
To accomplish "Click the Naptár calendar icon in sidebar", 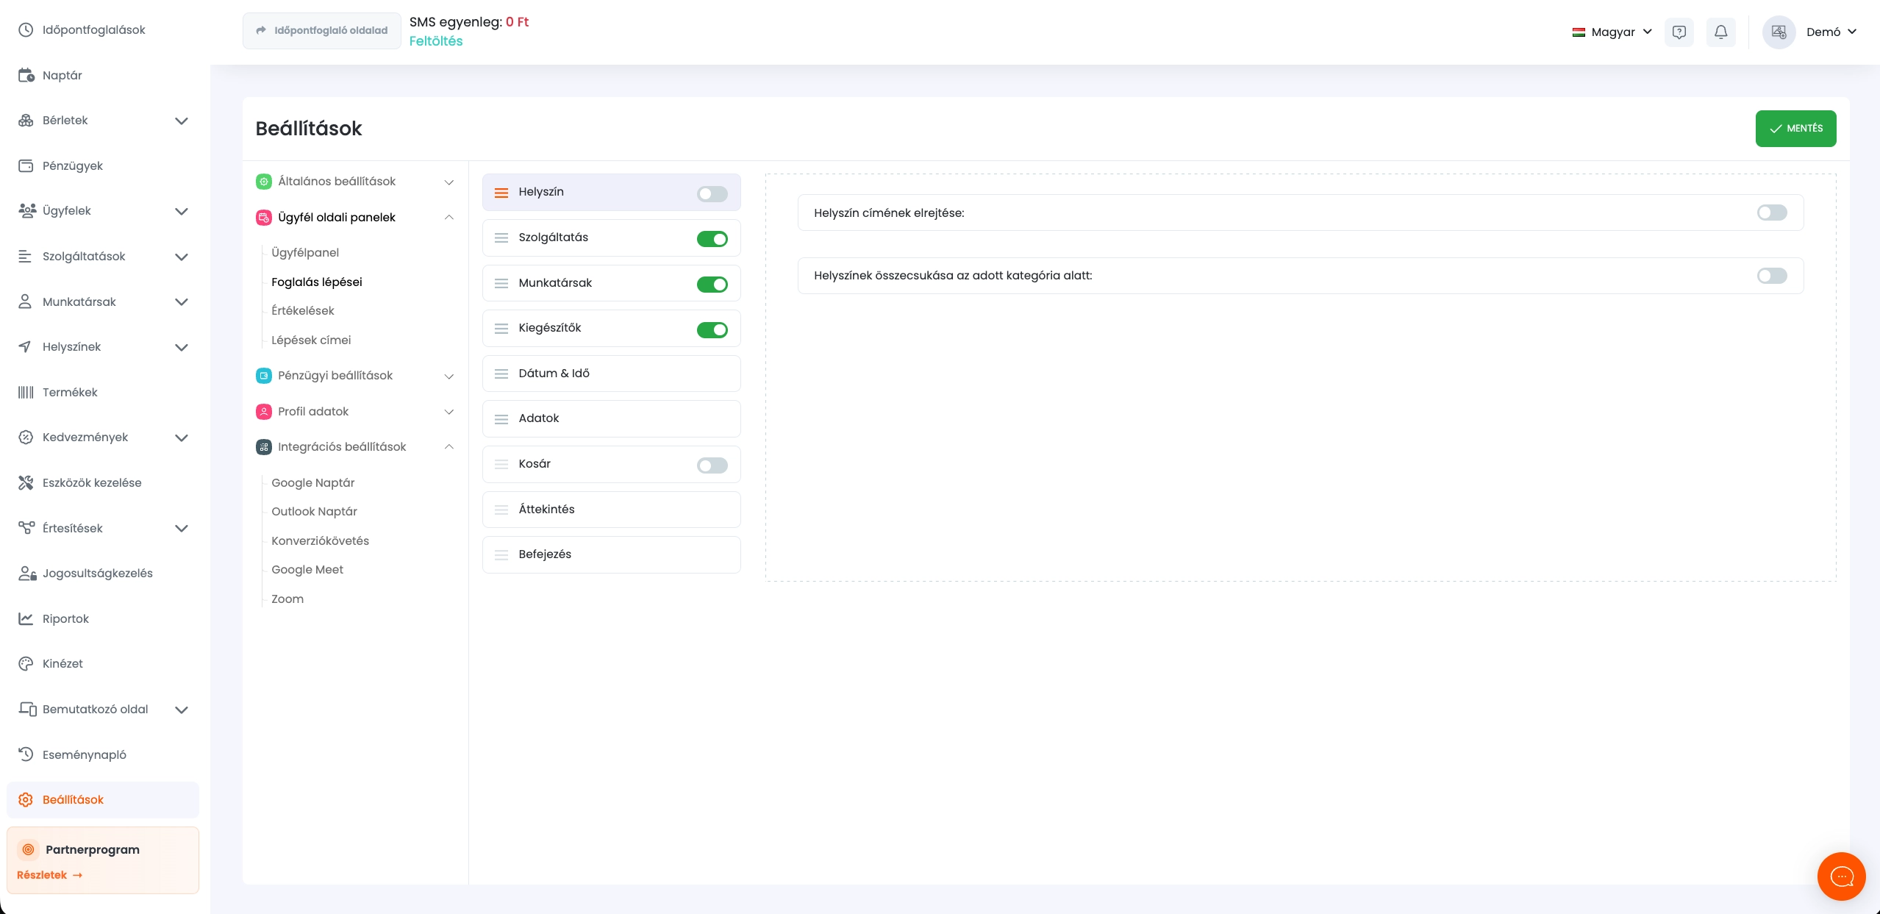I will tap(26, 75).
